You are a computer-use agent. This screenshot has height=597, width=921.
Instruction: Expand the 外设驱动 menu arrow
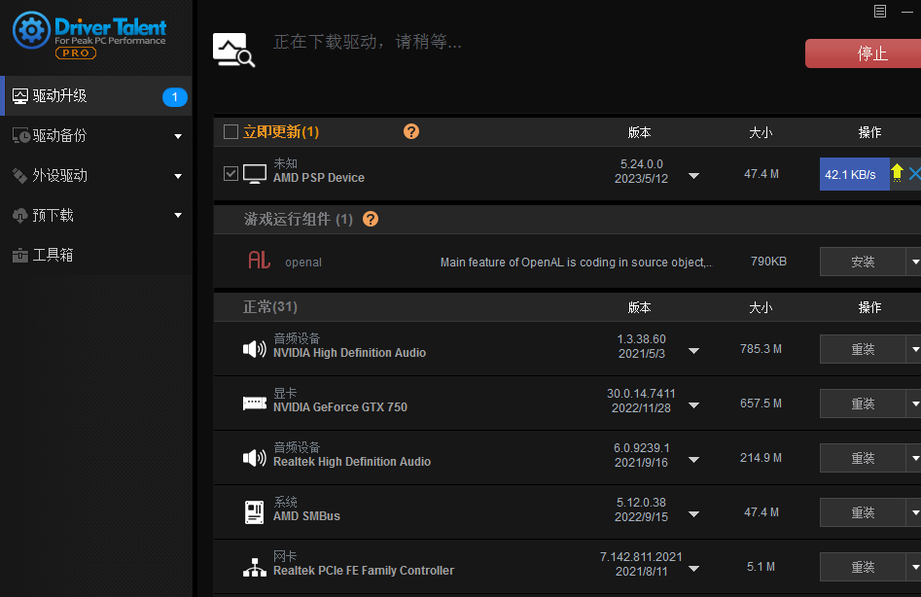click(x=178, y=176)
